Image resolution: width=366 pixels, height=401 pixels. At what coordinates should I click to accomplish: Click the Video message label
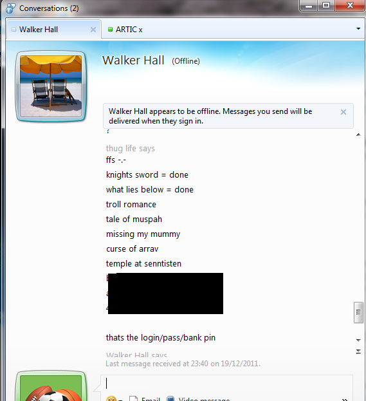[x=204, y=399]
